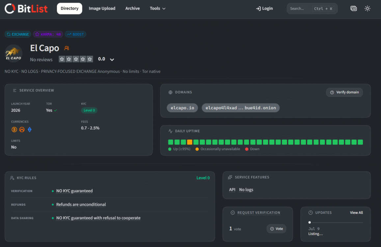The image size is (381, 247).
Task: Open the Jul 9 Listing update
Action: 316,232
